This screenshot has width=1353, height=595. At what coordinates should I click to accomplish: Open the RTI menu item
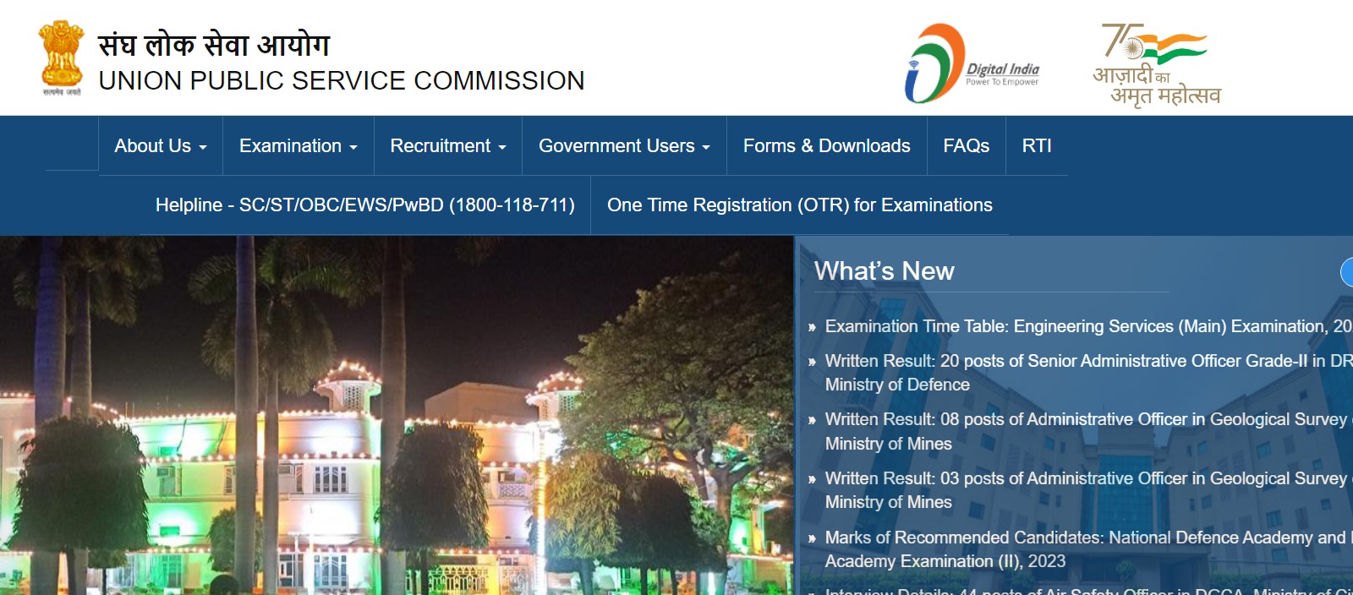(1037, 146)
